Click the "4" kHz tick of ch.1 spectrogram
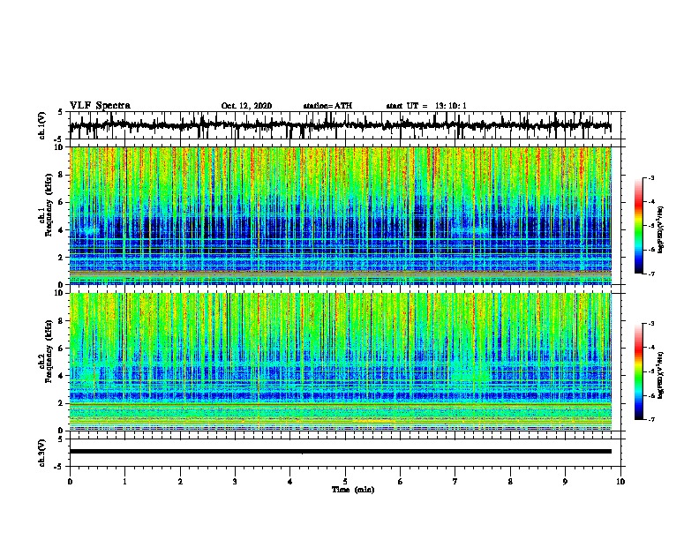699x540 pixels. point(61,230)
